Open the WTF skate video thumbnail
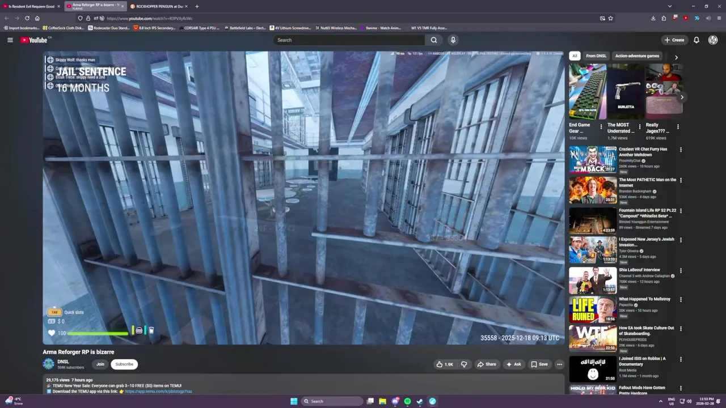This screenshot has height=408, width=726. pos(593,339)
